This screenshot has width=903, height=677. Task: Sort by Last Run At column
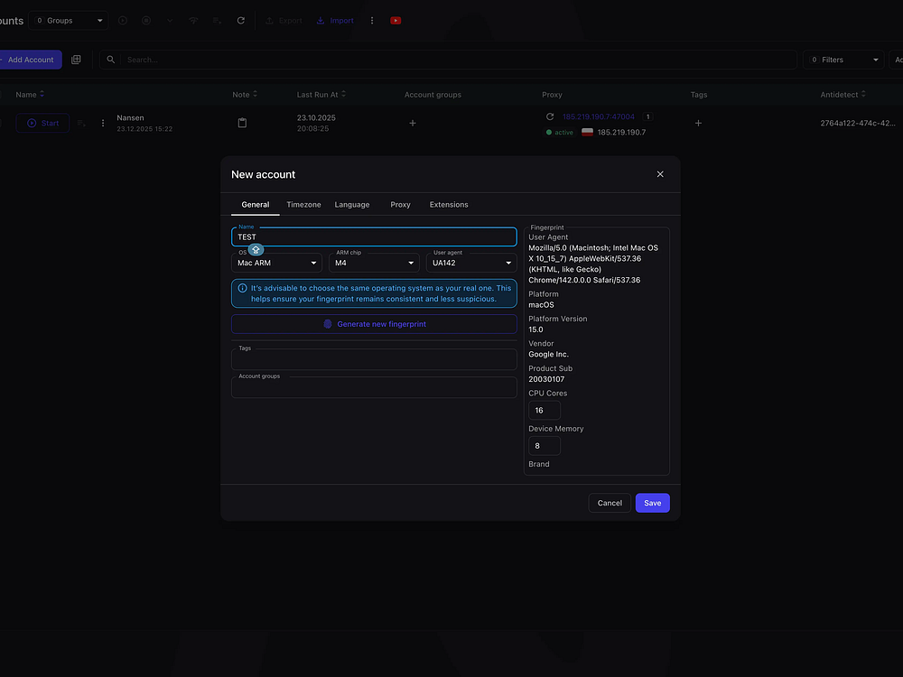(321, 95)
